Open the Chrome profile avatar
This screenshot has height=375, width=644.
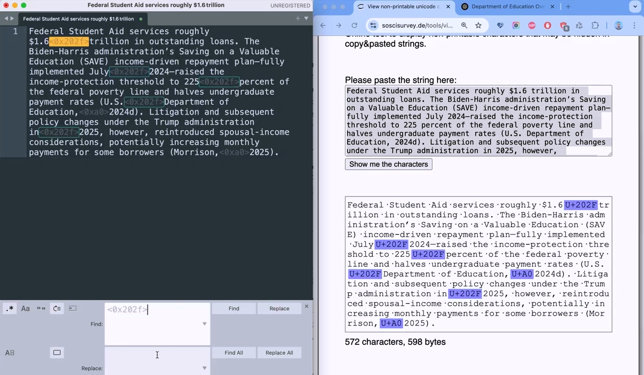pos(618,25)
